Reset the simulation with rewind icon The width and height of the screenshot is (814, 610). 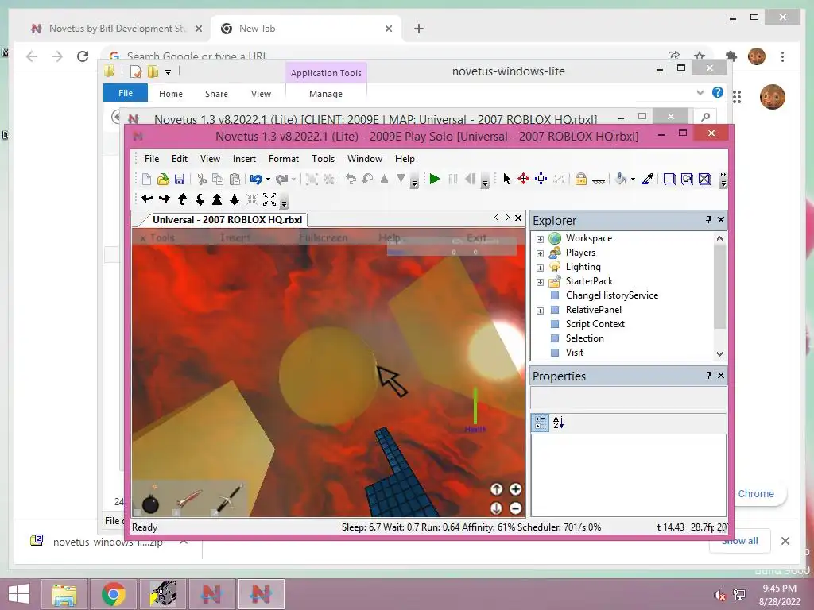pyautogui.click(x=471, y=179)
